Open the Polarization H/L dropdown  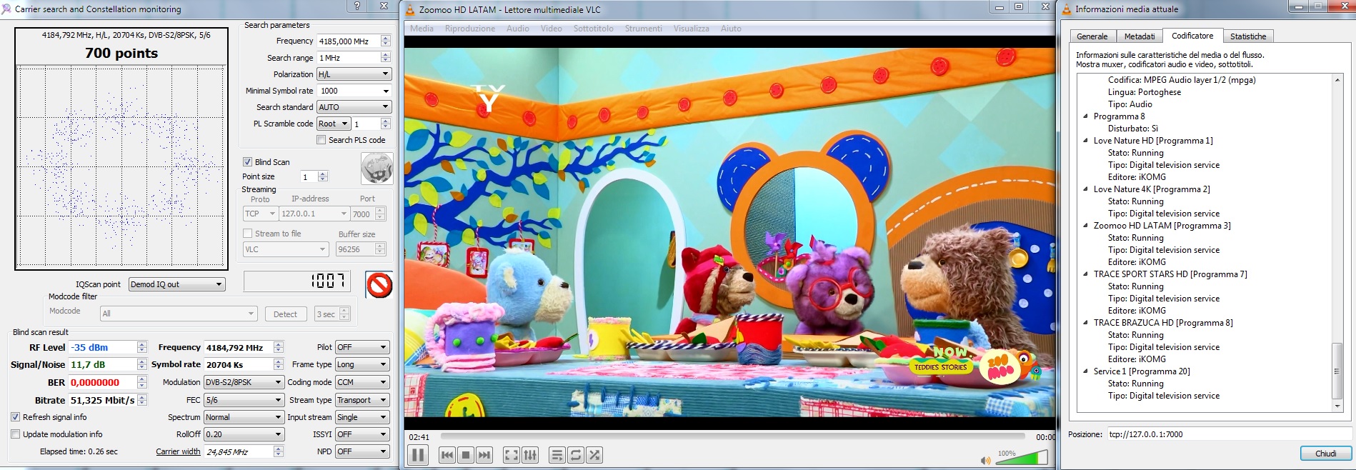coord(354,74)
